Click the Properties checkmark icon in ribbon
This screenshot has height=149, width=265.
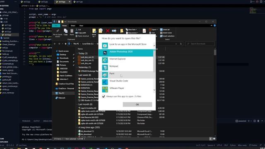[x=144, y=31]
